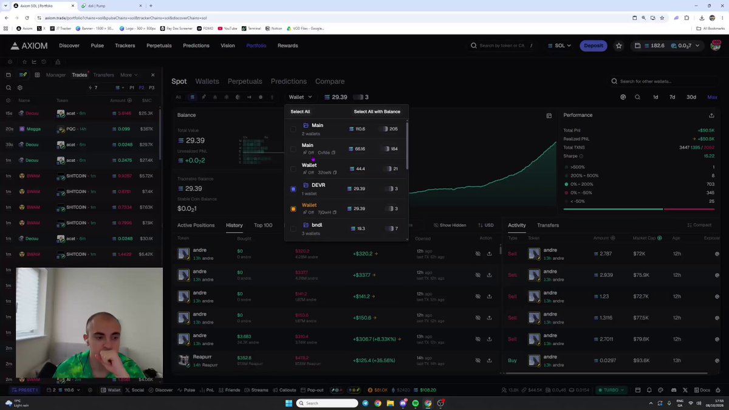Viewport: 729px width, 410px height.
Task: Click the Show Hidden toggle
Action: (x=450, y=225)
